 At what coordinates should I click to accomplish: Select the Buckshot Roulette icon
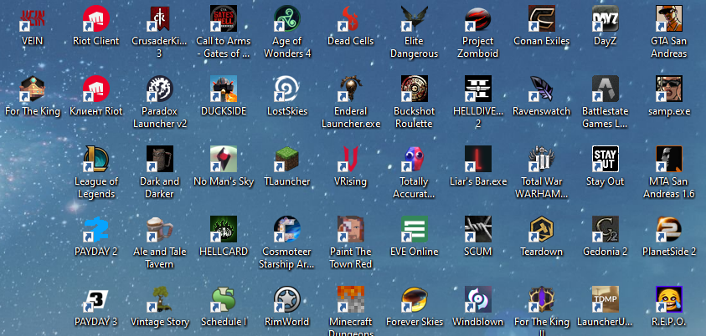[415, 89]
